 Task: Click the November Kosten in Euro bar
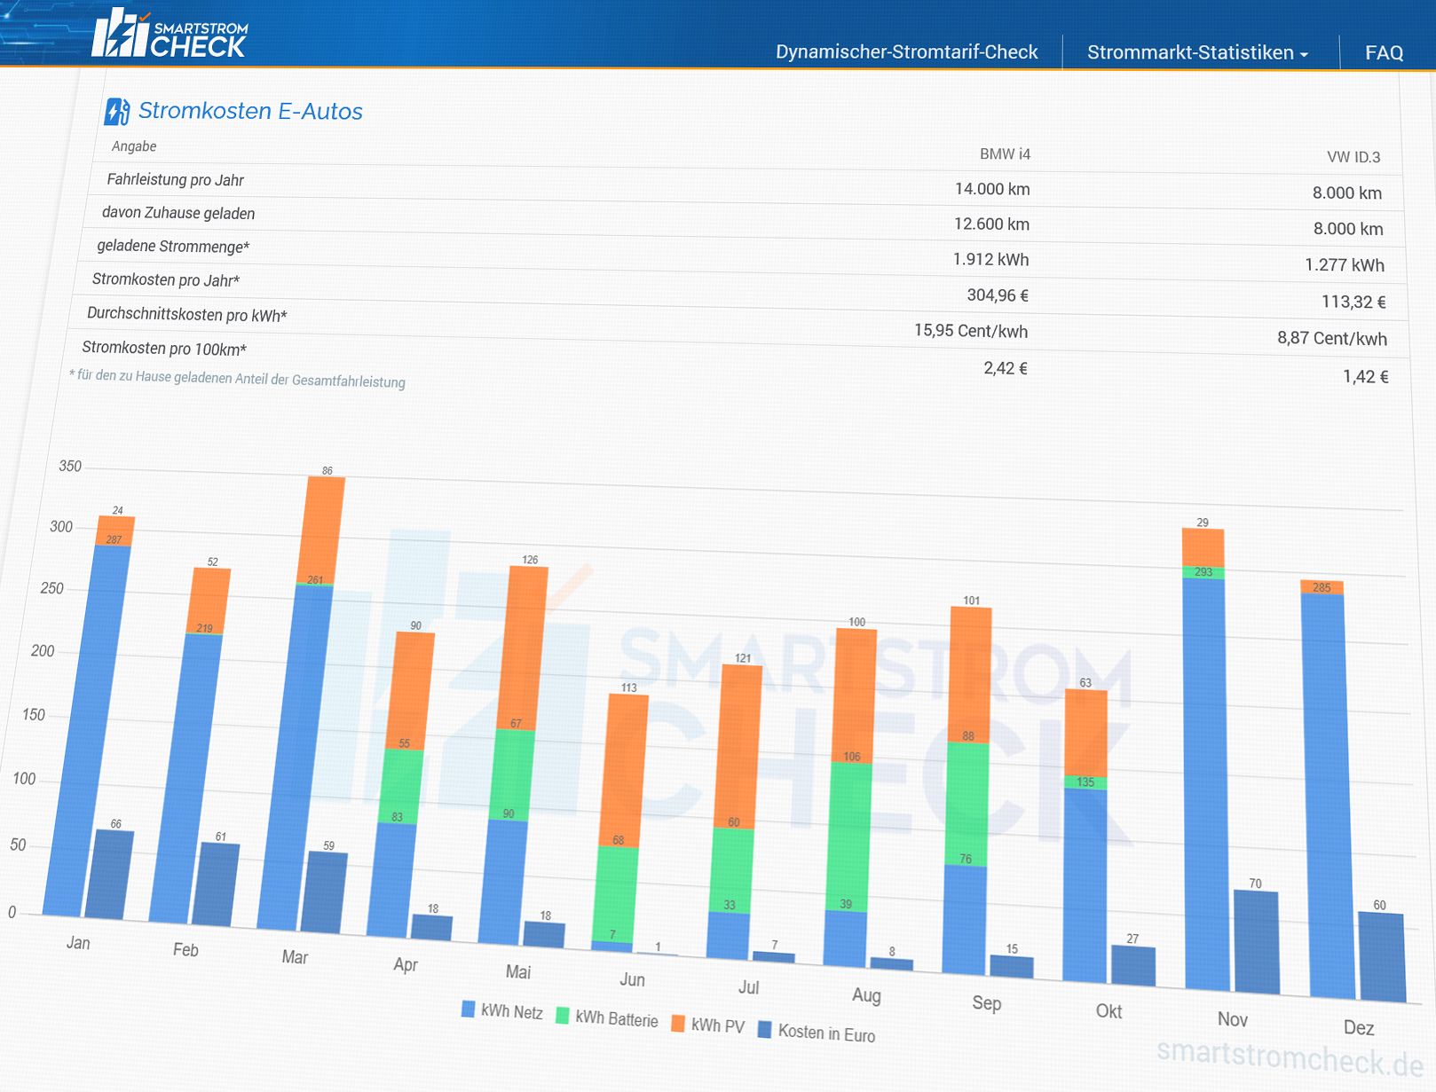click(x=1256, y=943)
